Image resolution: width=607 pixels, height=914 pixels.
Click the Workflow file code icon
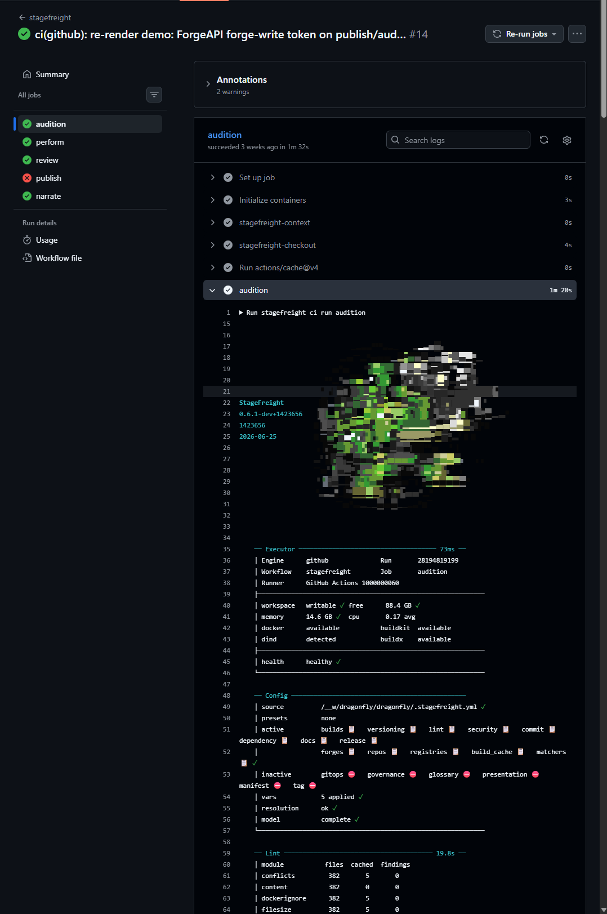pyautogui.click(x=27, y=258)
